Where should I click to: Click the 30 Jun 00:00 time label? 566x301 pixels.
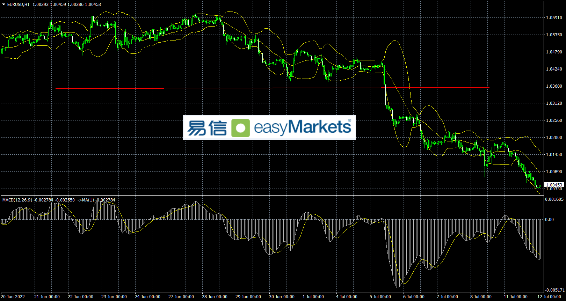282,297
